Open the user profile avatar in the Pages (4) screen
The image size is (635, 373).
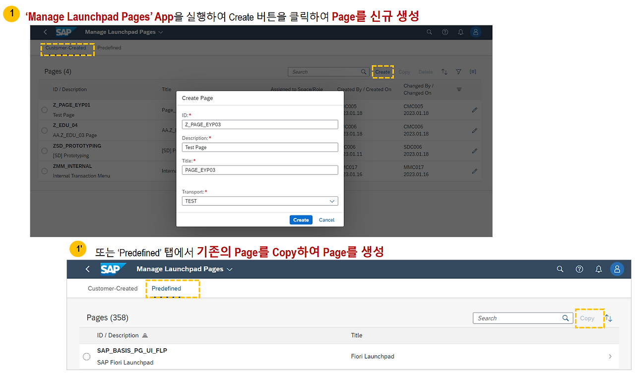(476, 32)
